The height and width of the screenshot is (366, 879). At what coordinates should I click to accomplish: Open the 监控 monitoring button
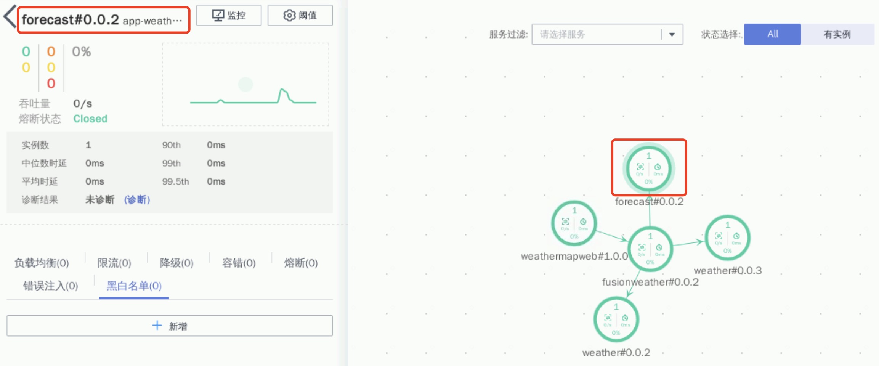click(x=229, y=15)
